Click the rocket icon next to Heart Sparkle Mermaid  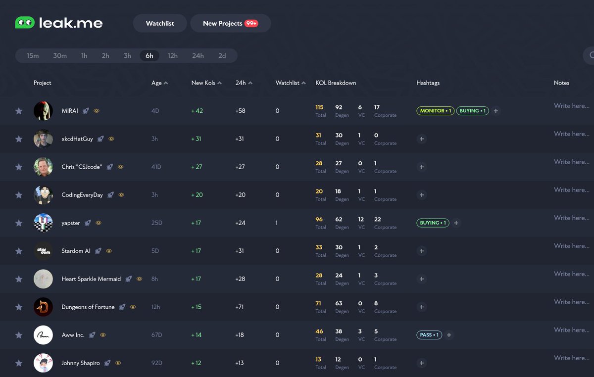point(129,279)
